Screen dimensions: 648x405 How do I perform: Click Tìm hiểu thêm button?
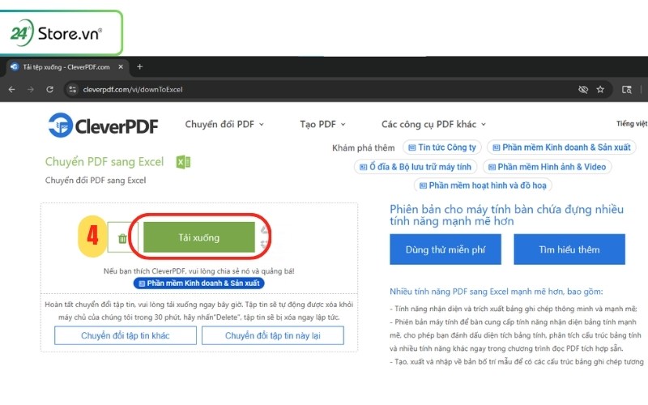569,249
